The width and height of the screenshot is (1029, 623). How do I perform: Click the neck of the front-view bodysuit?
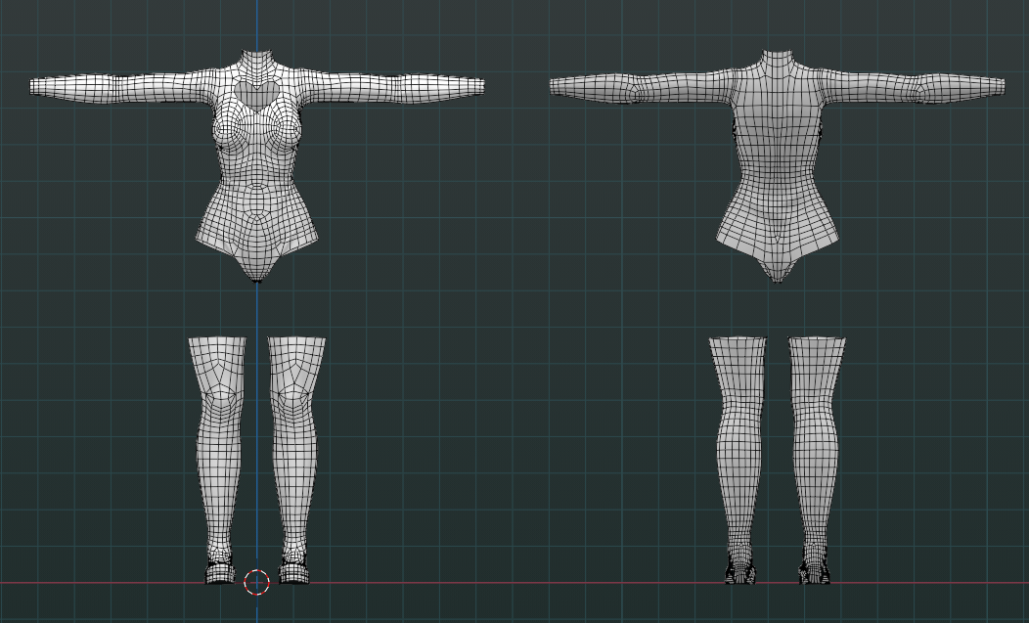click(x=257, y=54)
